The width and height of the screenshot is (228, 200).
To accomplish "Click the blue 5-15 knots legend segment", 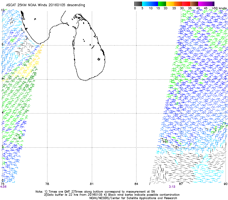I will point(150,4).
